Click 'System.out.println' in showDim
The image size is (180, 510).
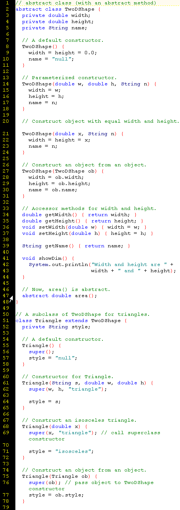(58, 265)
